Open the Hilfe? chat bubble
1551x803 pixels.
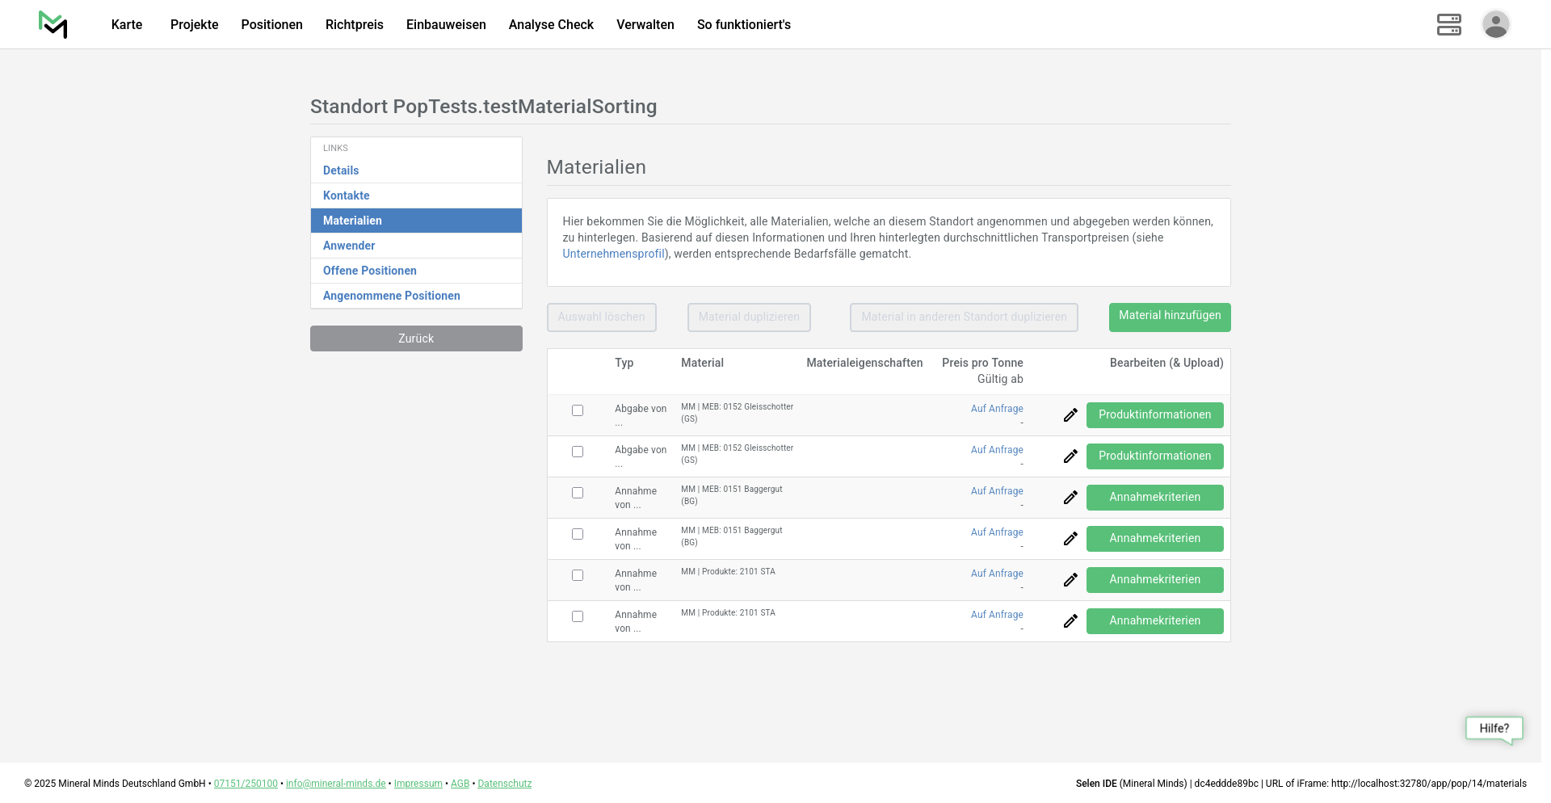(1494, 729)
